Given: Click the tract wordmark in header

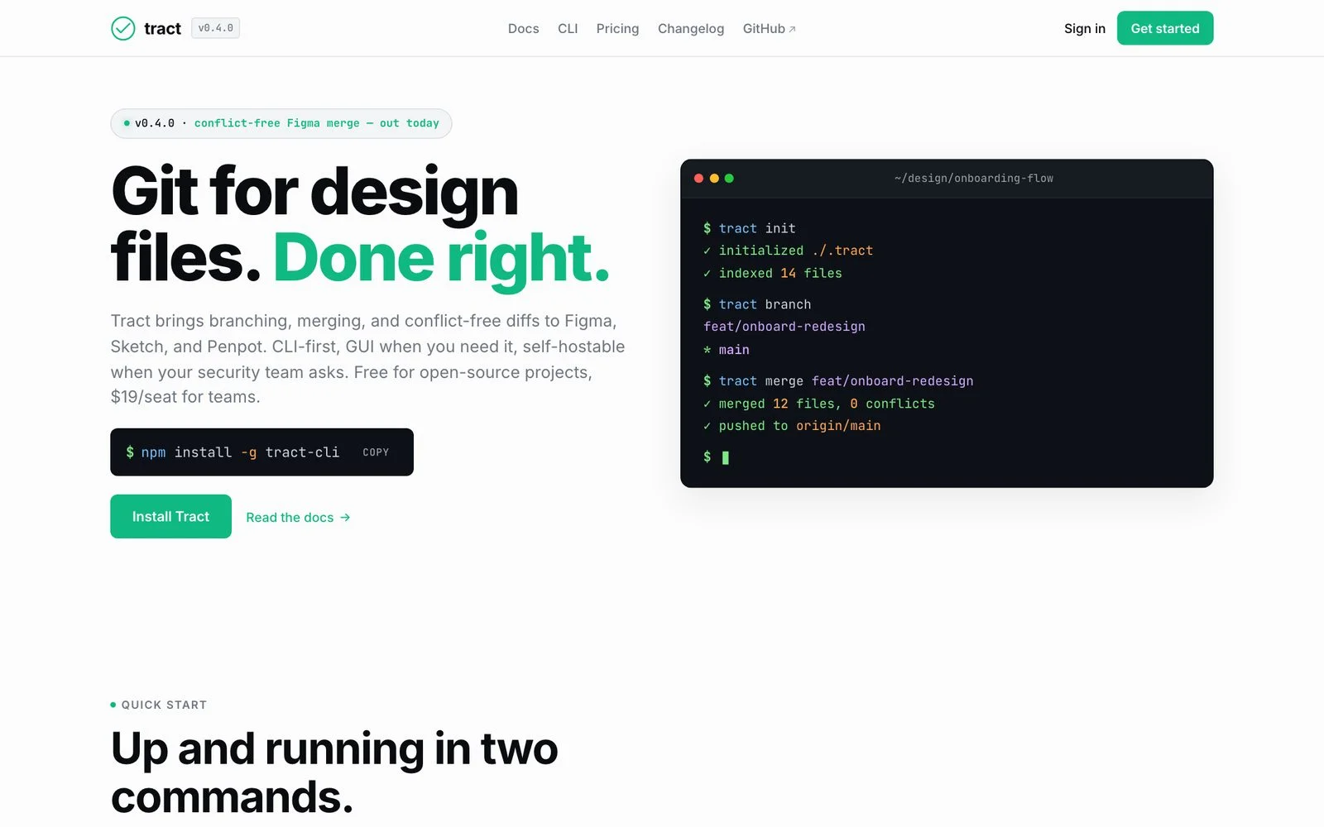Looking at the screenshot, I should coord(162,29).
